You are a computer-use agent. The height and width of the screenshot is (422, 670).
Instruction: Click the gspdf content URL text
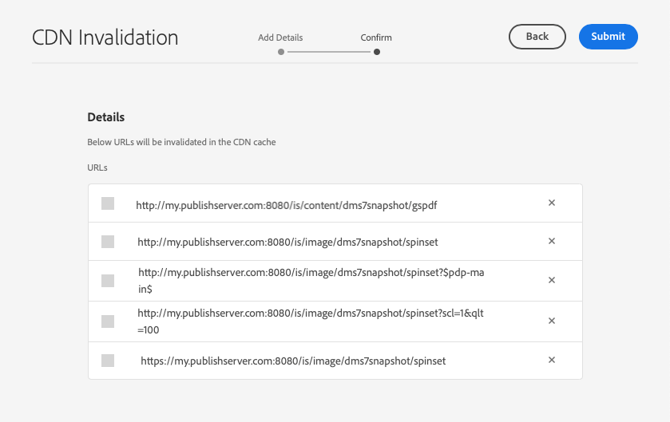(x=287, y=205)
